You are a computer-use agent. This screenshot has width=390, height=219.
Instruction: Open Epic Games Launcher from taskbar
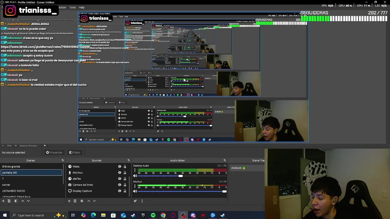click(143, 215)
